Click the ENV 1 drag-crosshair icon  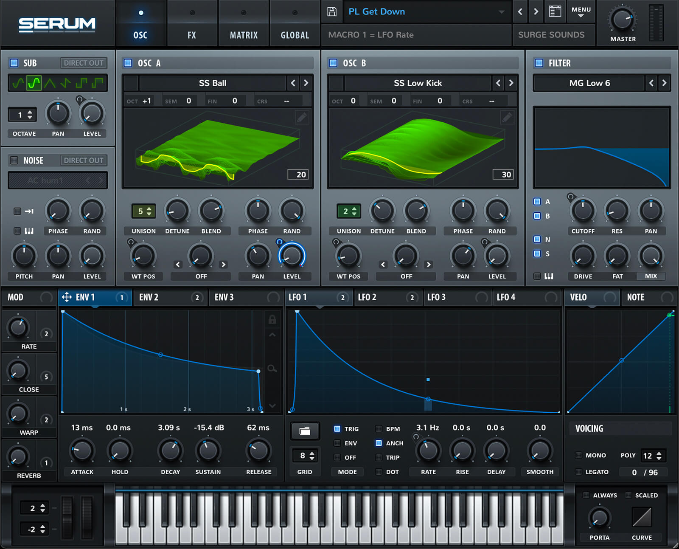67,297
